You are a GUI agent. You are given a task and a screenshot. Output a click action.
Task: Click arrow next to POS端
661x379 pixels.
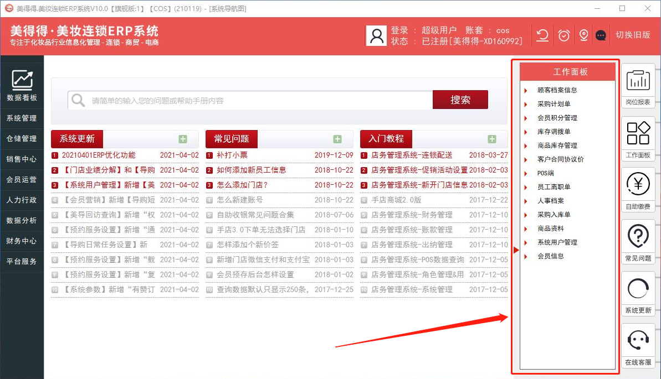[x=526, y=174]
